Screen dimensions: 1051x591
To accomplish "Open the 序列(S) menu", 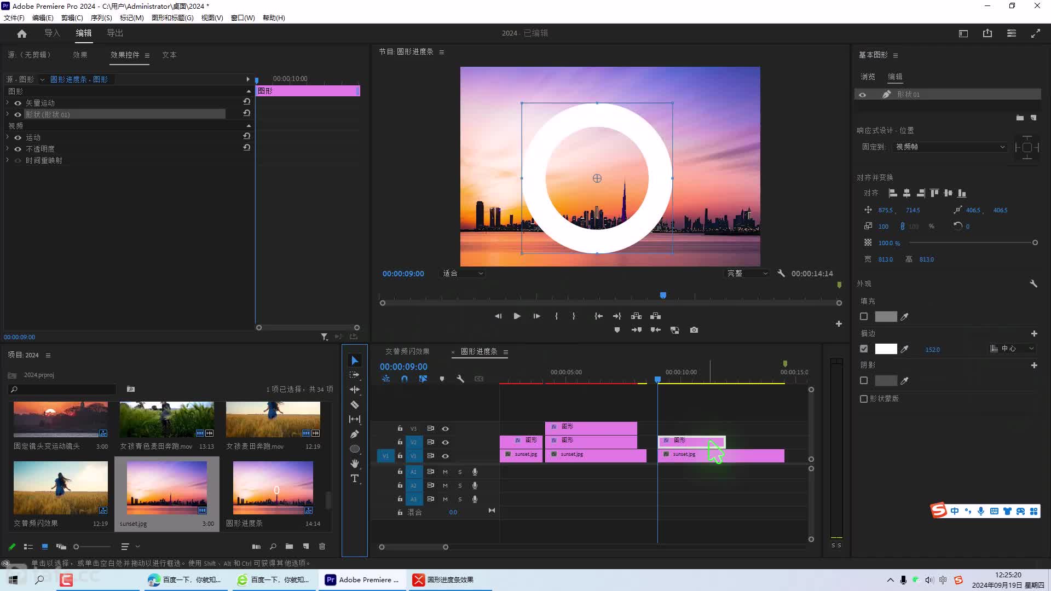I will (x=101, y=18).
